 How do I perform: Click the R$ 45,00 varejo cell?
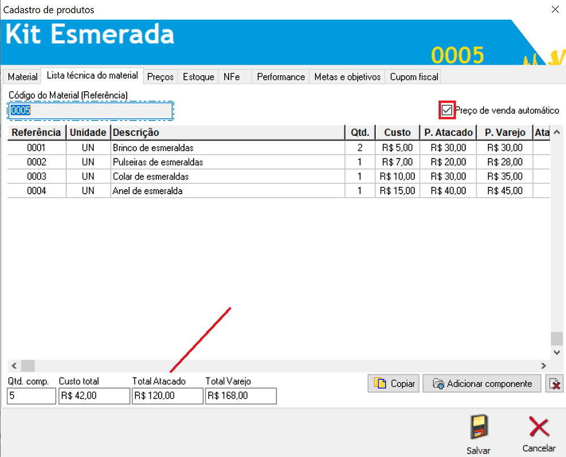tap(505, 191)
